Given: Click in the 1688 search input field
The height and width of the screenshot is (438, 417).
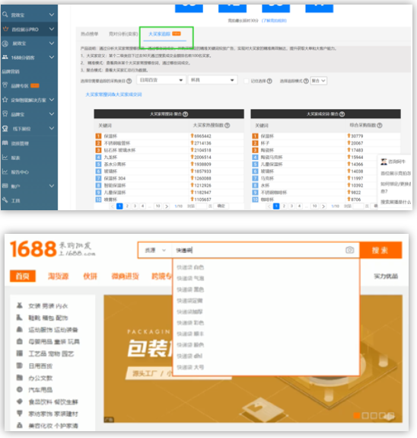Looking at the screenshot, I should 258,250.
